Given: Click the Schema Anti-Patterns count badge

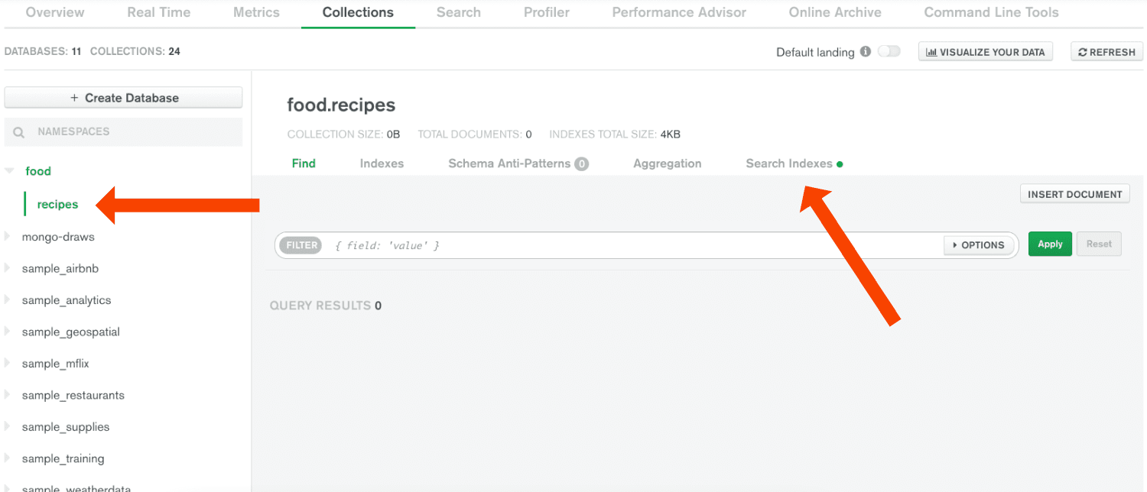Looking at the screenshot, I should [x=582, y=163].
